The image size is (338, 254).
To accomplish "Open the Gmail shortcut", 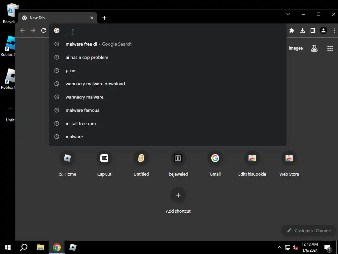I will [215, 164].
